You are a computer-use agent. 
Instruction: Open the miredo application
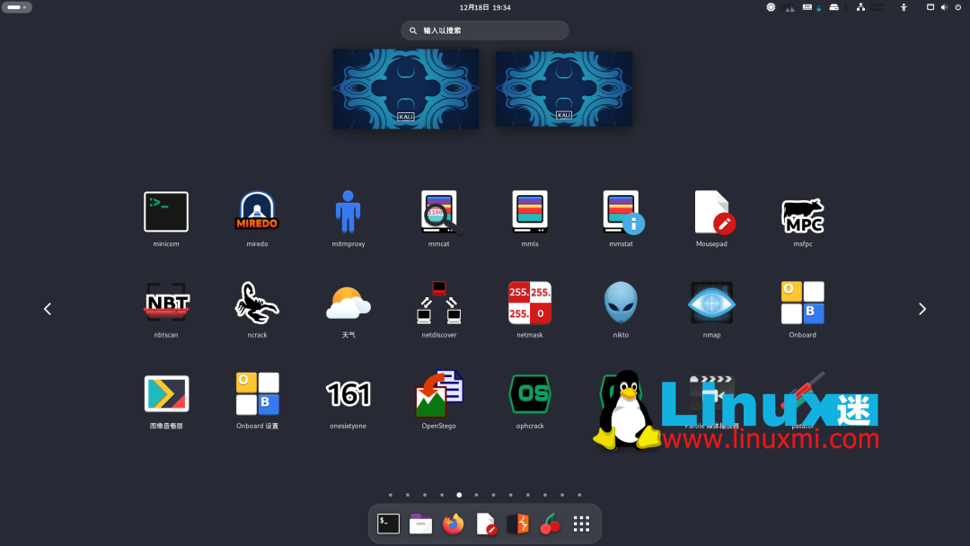[257, 212]
